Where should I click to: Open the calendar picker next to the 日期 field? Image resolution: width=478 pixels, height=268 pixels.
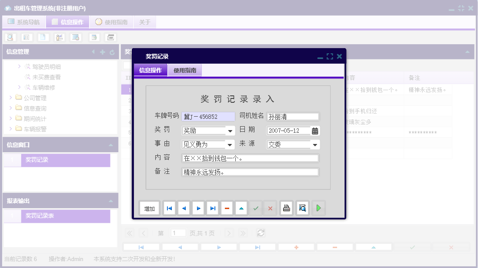(314, 130)
